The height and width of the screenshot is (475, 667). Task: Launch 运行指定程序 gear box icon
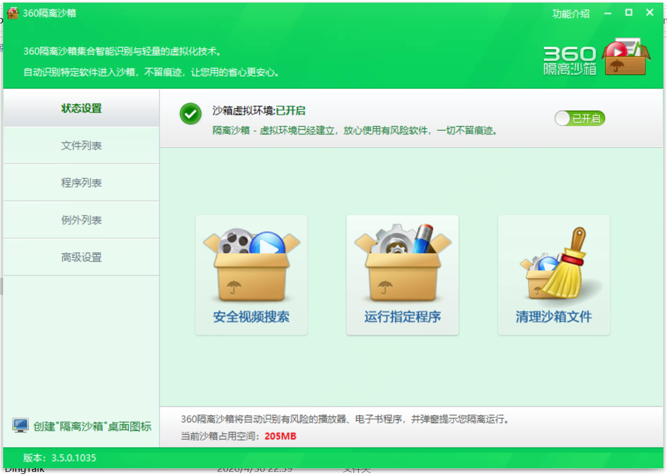[403, 263]
